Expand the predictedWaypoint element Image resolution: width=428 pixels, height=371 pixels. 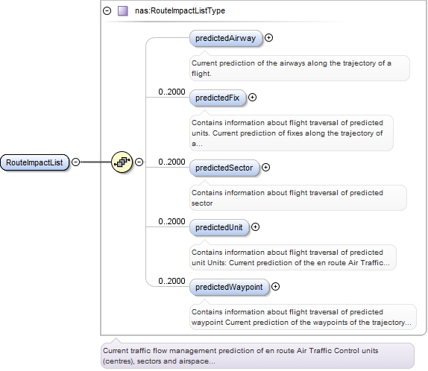[x=276, y=286]
